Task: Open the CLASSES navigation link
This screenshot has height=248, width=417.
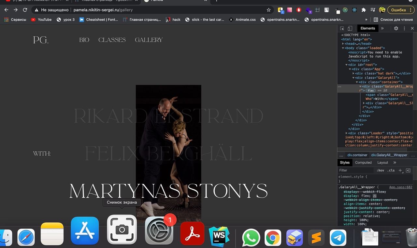Action: (x=112, y=40)
